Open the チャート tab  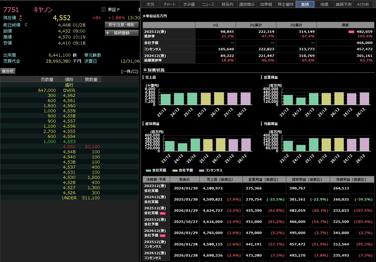(x=170, y=4)
